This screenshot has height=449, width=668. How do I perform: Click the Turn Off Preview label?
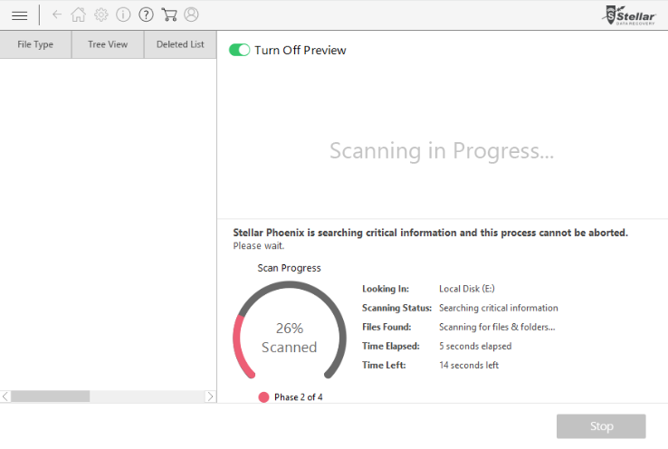click(x=301, y=50)
